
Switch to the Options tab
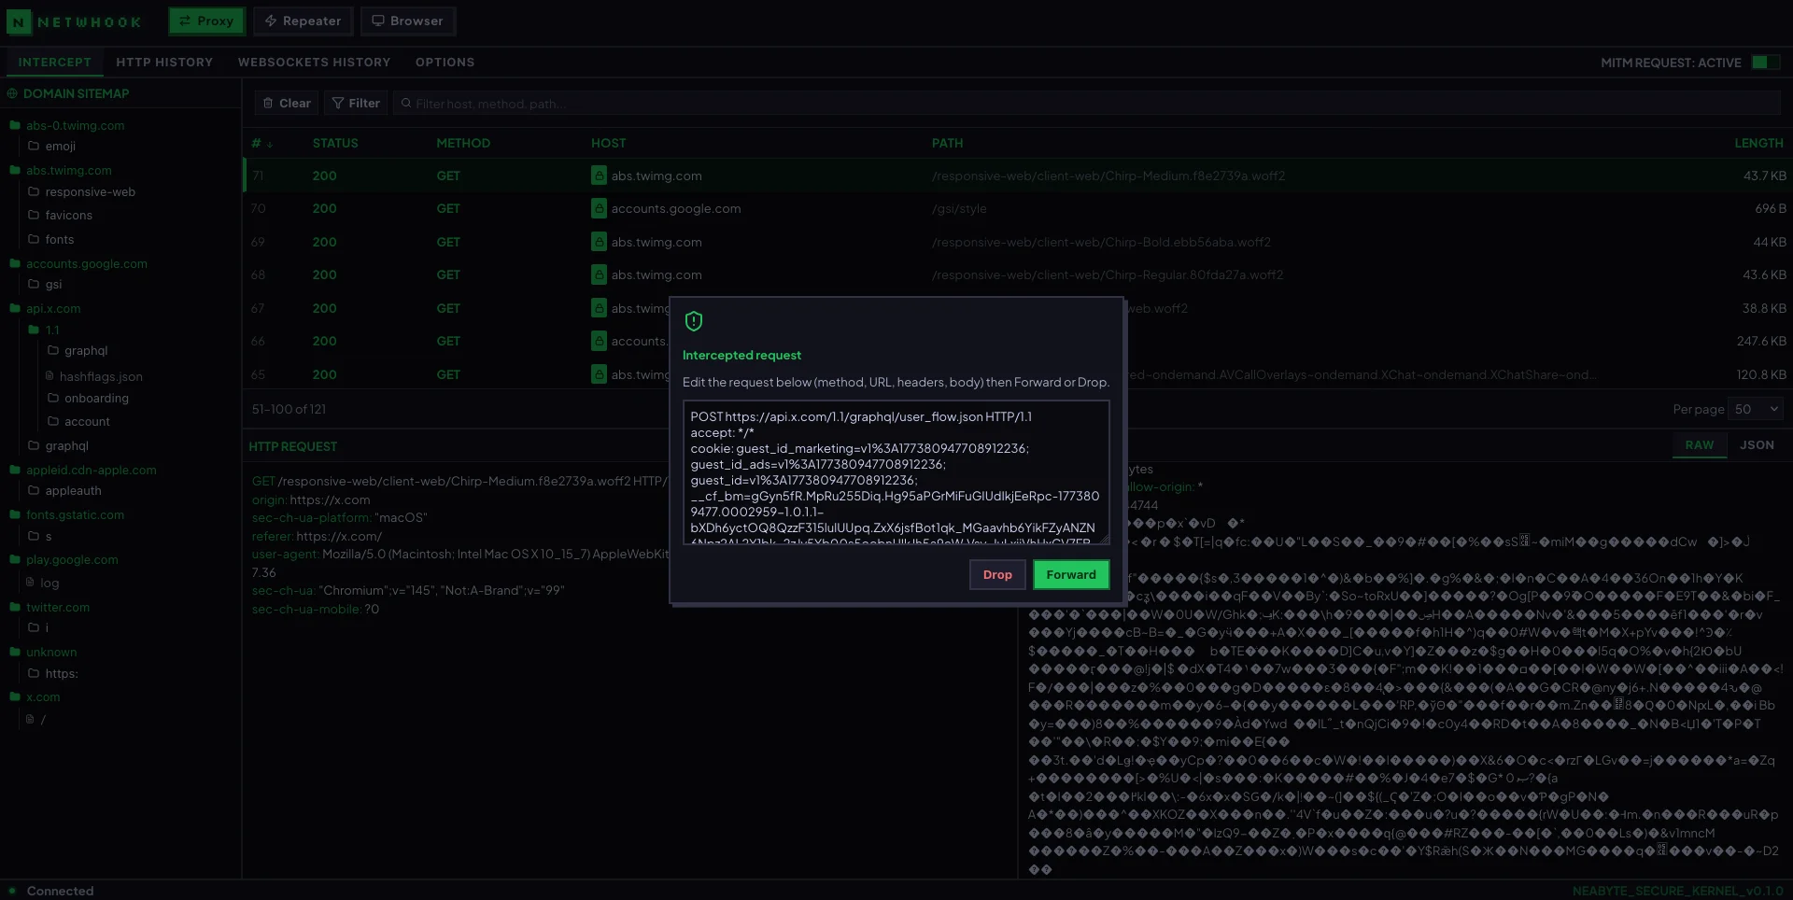coord(445,62)
